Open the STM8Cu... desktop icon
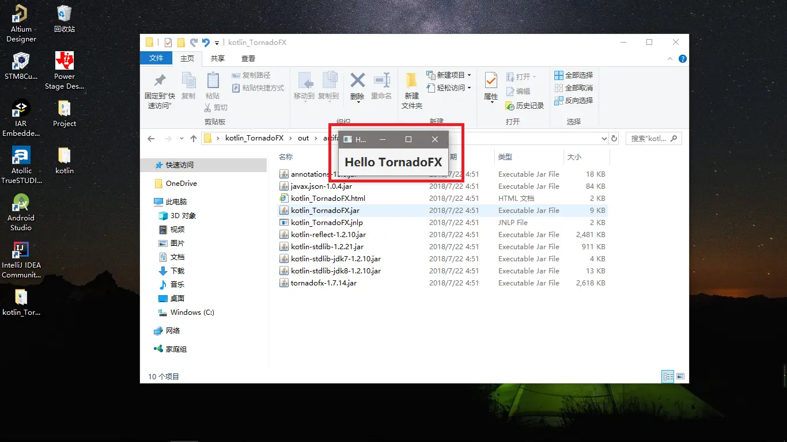 [x=21, y=66]
